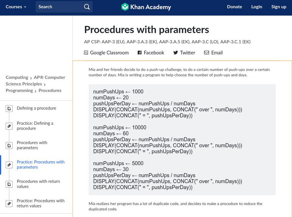Image resolution: width=292 pixels, height=217 pixels.
Task: Click article icon beside Procedures with return values
Action: [9, 184]
